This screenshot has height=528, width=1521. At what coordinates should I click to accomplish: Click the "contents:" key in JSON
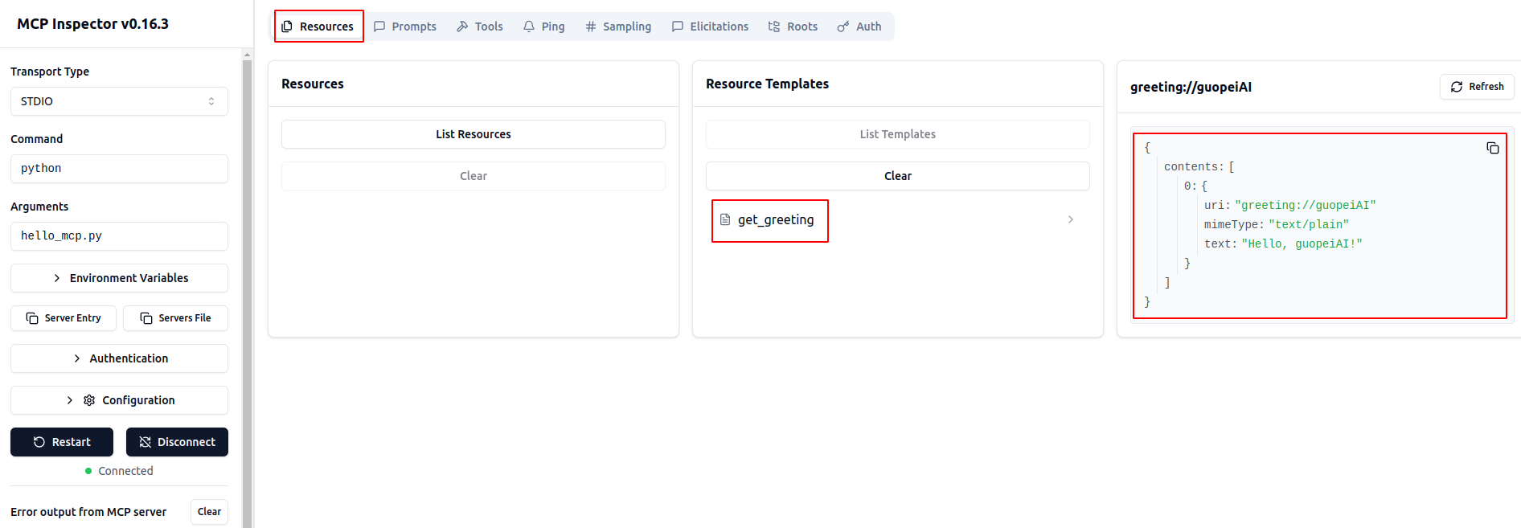(1194, 167)
